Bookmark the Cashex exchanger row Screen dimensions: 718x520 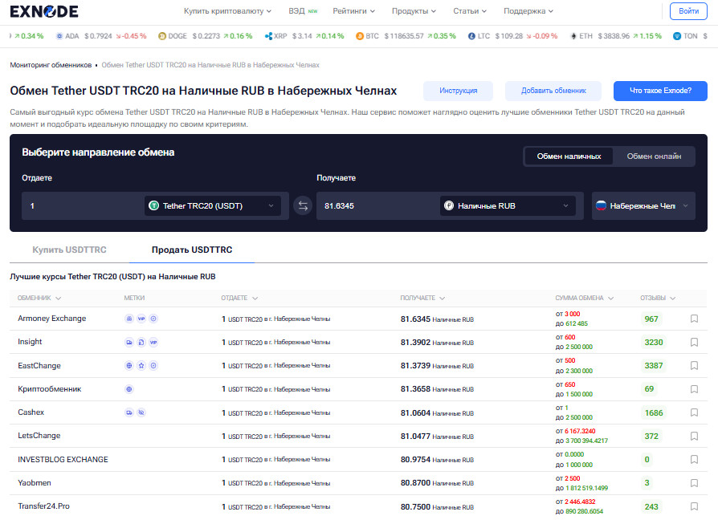(694, 412)
